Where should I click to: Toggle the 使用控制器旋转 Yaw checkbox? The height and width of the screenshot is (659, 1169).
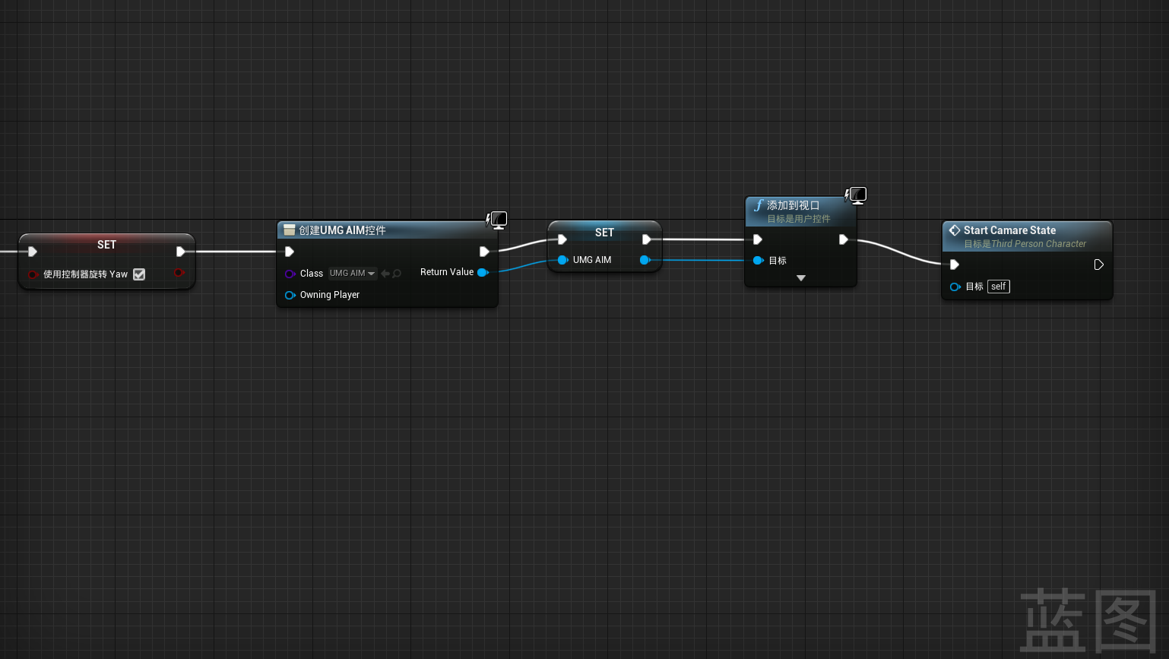pos(139,274)
